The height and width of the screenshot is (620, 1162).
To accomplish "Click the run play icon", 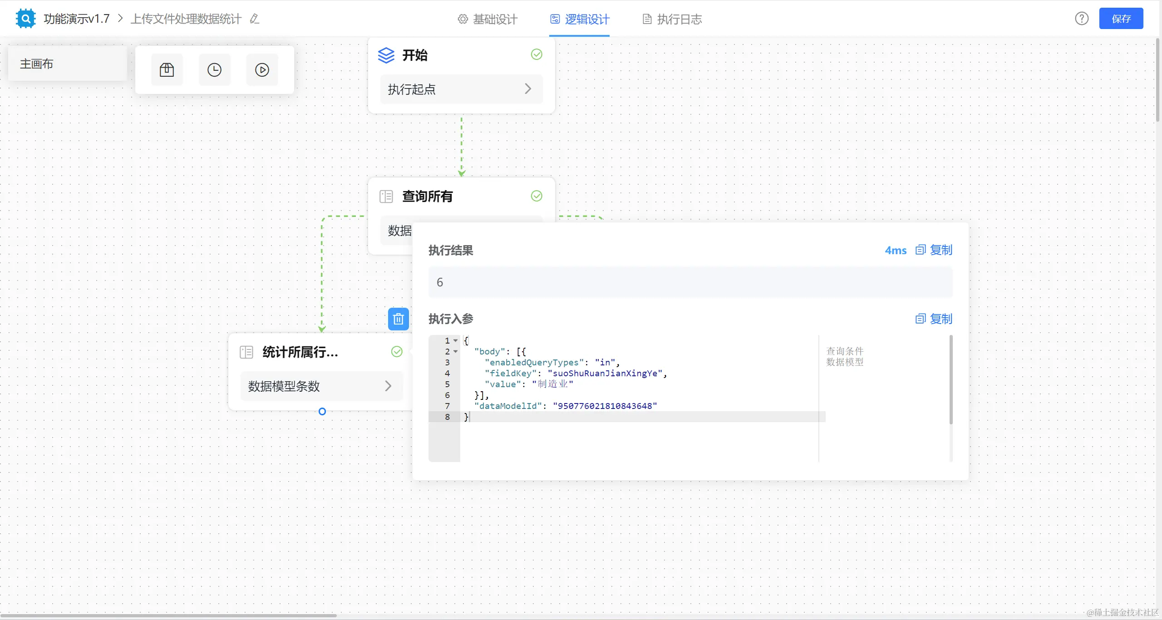I will click(x=262, y=70).
